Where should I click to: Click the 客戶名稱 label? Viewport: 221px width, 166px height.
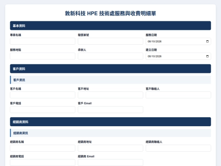pyautogui.click(x=16, y=89)
